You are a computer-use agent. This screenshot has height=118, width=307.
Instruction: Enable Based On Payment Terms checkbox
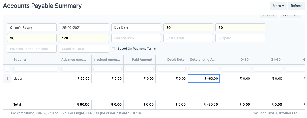pos(113,49)
